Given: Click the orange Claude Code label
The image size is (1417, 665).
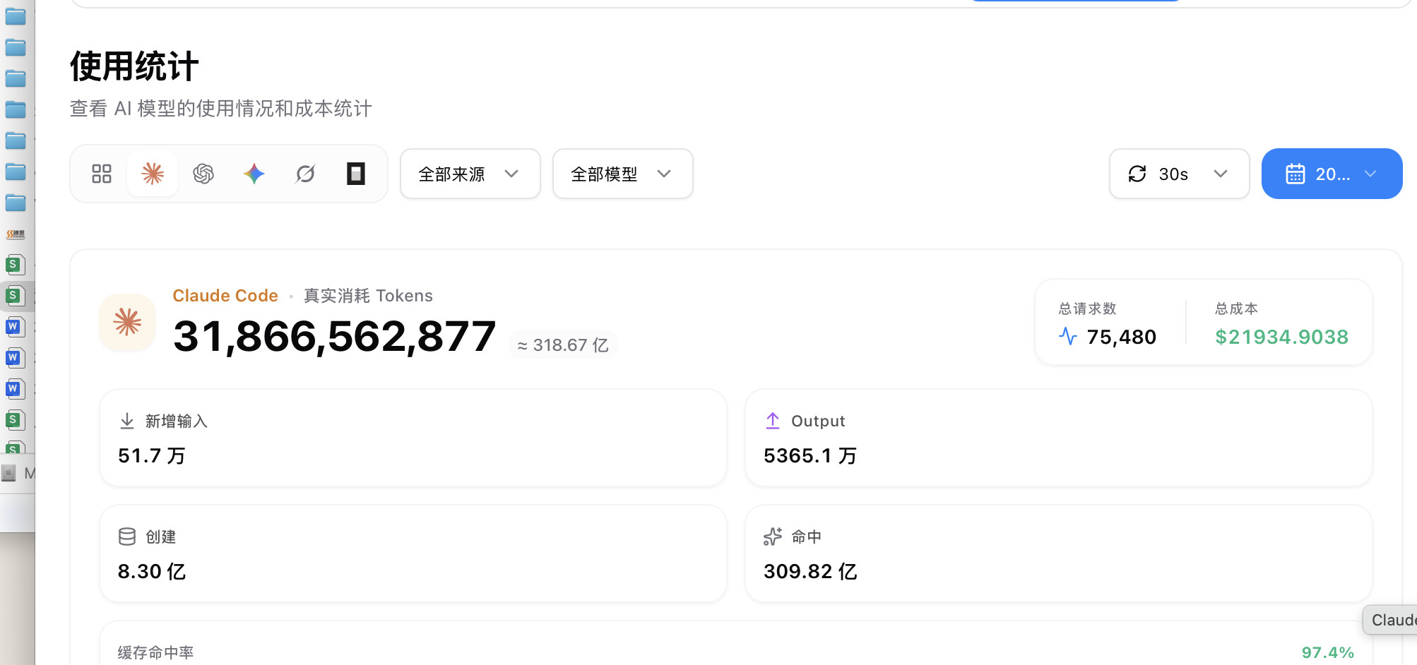Looking at the screenshot, I should (x=225, y=296).
